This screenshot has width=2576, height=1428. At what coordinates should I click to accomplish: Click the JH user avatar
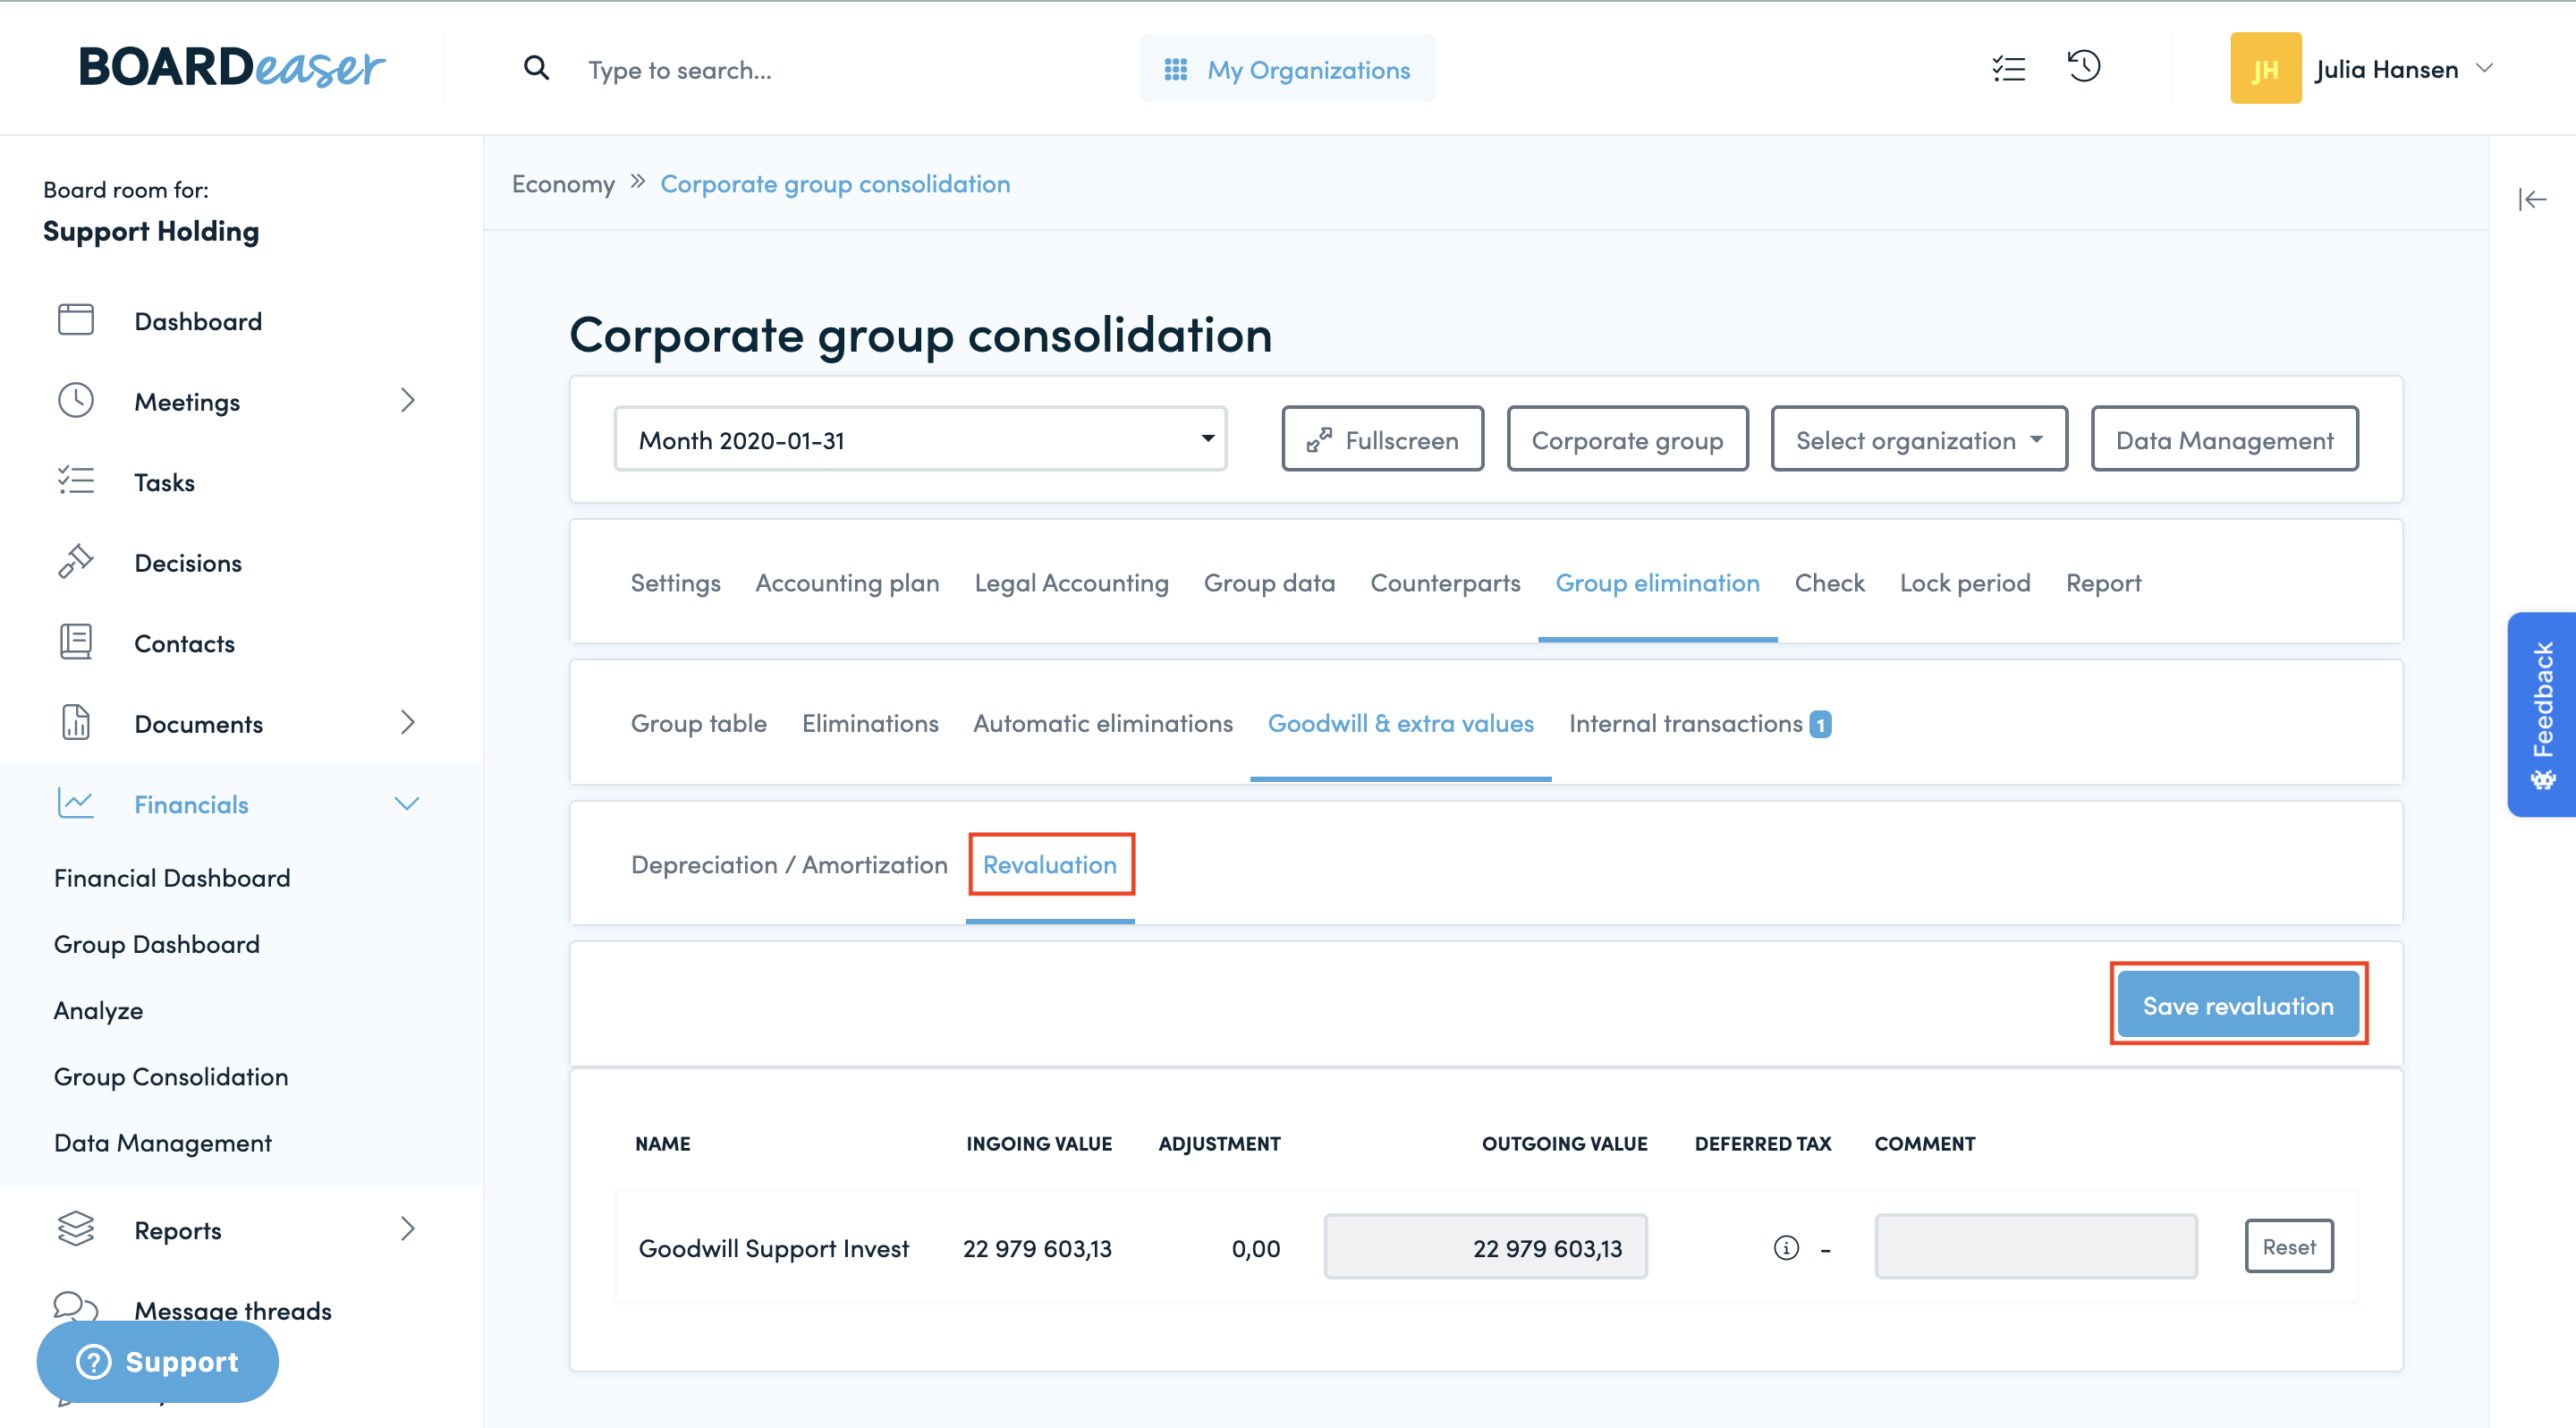(2265, 68)
